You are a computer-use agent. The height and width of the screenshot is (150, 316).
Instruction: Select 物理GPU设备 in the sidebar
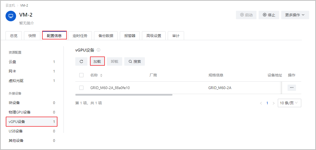pyautogui.click(x=20, y=112)
